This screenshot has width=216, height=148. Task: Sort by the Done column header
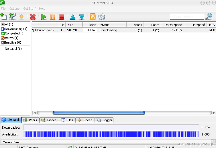(90, 25)
